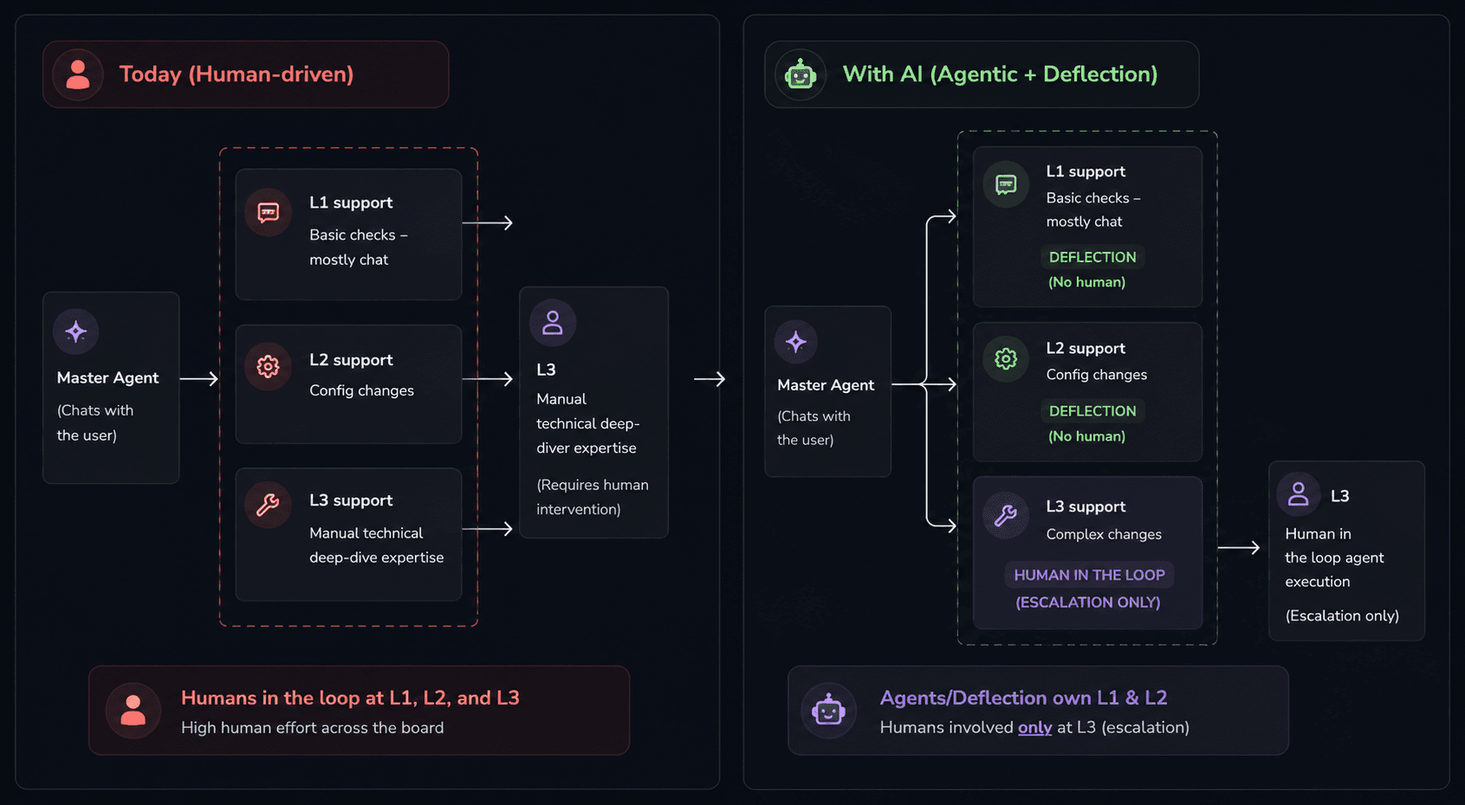Click '(Chats with the user)' in left Master Agent
The width and height of the screenshot is (1465, 805).
tap(95, 422)
